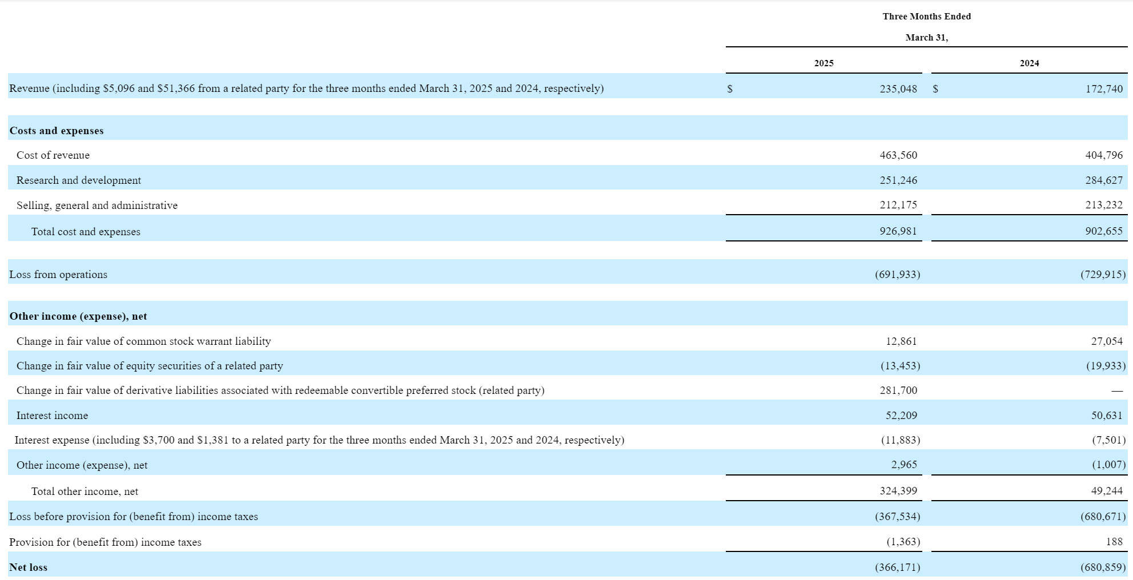Click the bold 'Other income (expense), net' heading

point(78,316)
